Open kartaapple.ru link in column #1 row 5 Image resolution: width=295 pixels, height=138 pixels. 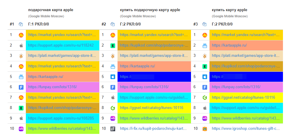(46, 76)
